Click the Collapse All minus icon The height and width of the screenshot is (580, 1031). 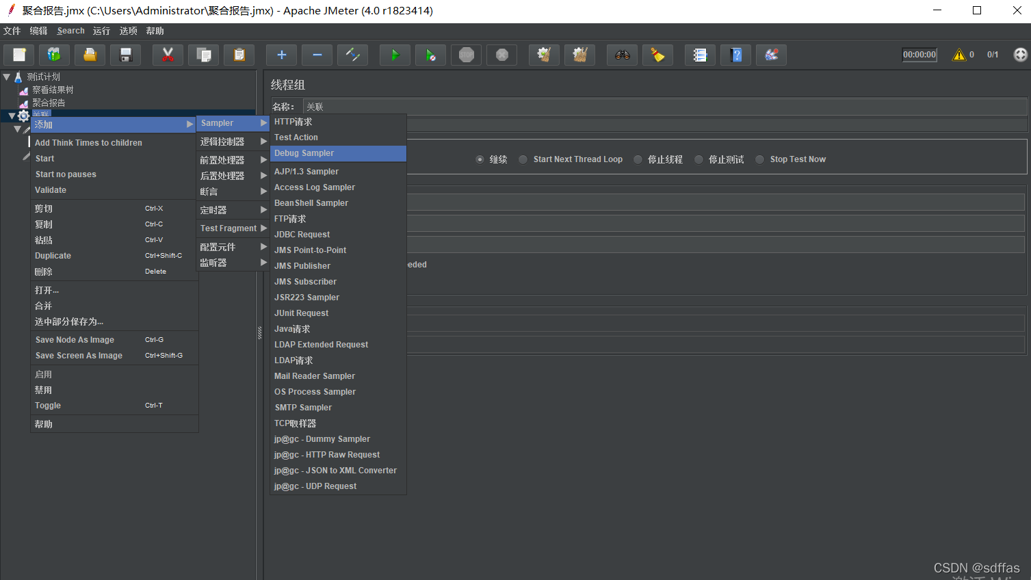coord(317,55)
